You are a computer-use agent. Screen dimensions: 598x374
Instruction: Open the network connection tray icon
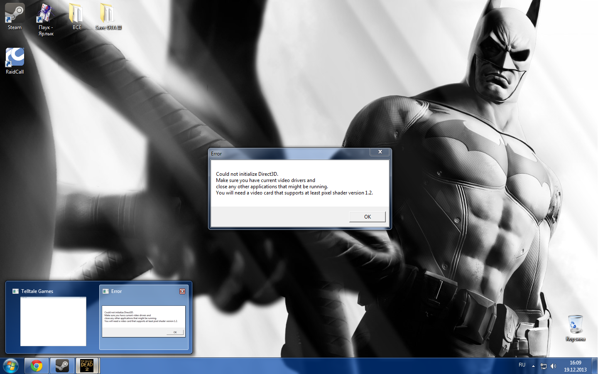coord(543,366)
